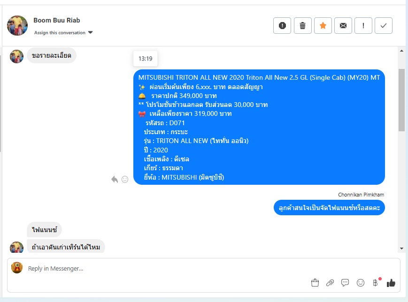
Task: Click the line 'เหลือเพียงราคา 319,000 บาท'
Action: pos(191,113)
